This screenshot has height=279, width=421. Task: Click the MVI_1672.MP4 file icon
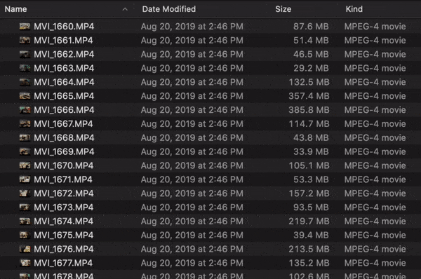tap(25, 193)
